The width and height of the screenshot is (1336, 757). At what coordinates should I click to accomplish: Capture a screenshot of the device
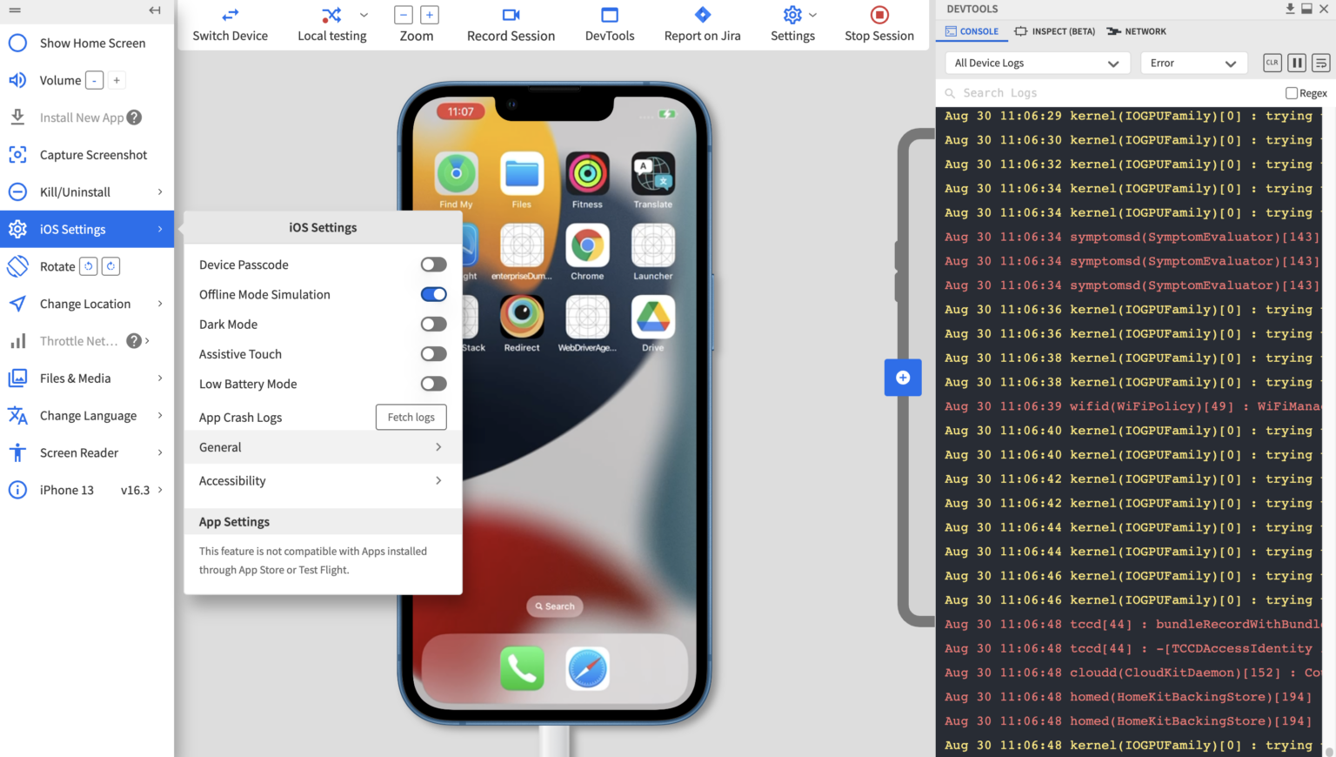coord(93,154)
